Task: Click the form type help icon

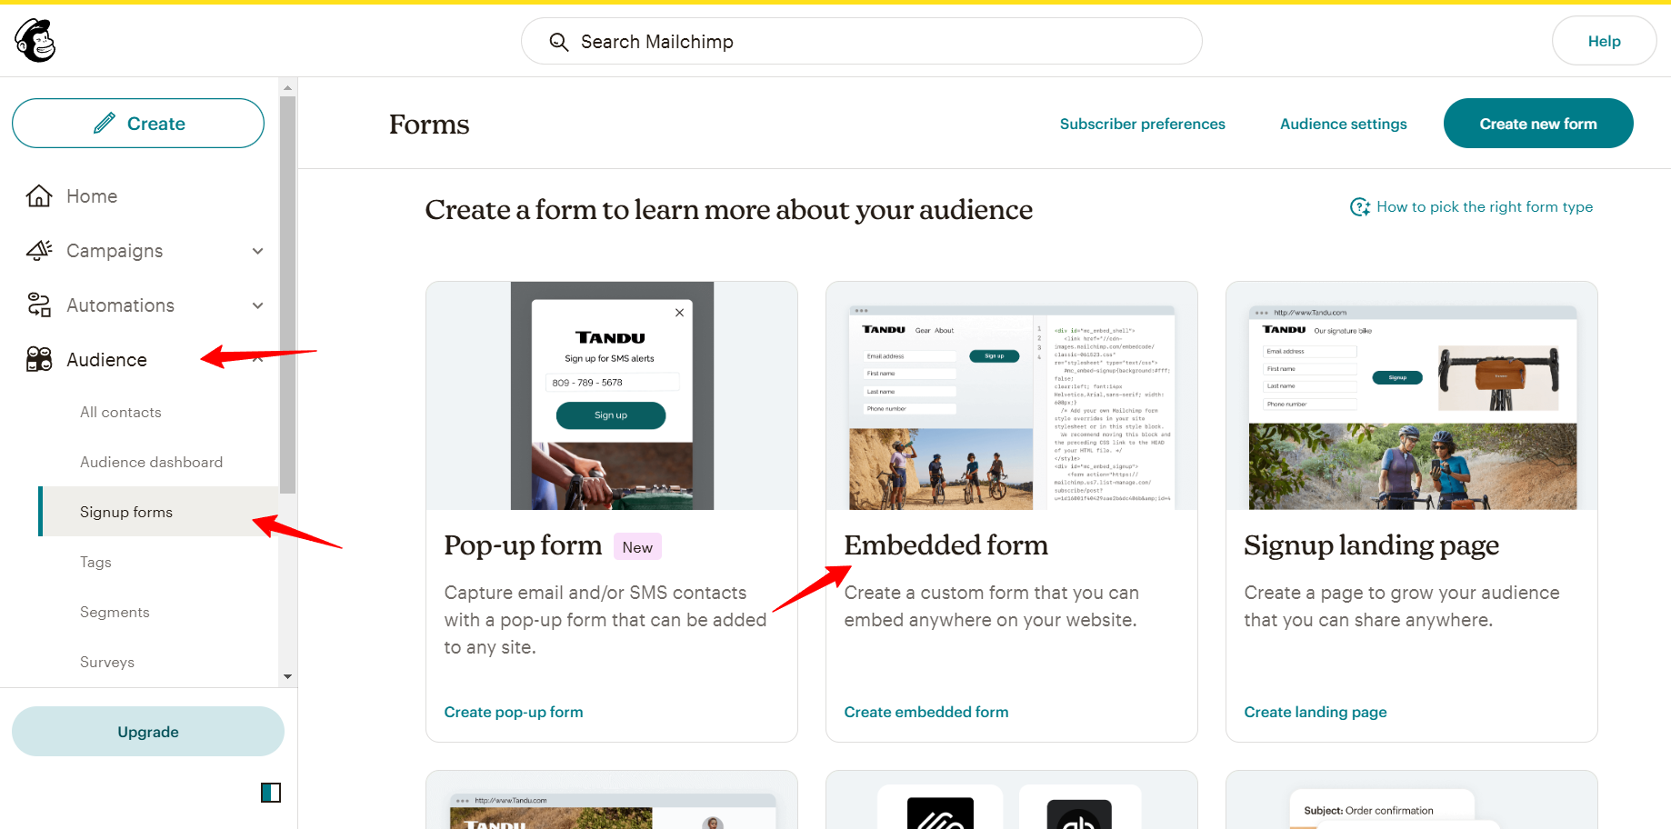Action: coord(1360,207)
